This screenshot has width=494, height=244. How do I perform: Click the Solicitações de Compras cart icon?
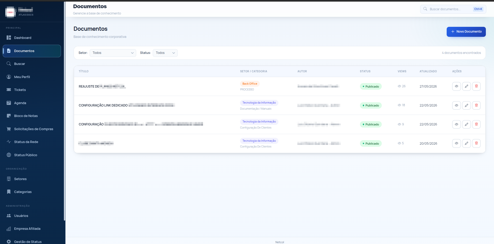coord(9,129)
